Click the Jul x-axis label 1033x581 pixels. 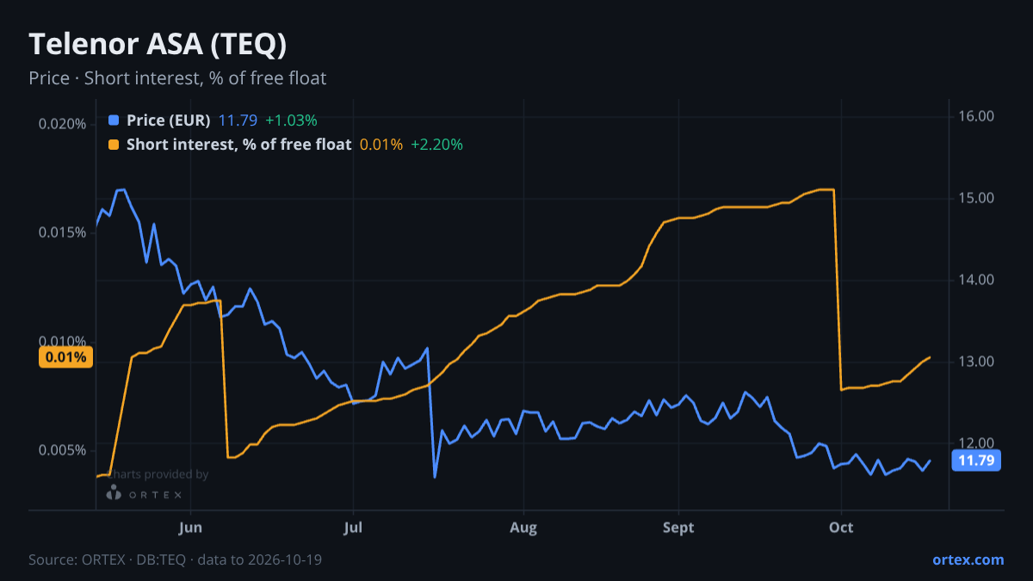pyautogui.click(x=353, y=528)
